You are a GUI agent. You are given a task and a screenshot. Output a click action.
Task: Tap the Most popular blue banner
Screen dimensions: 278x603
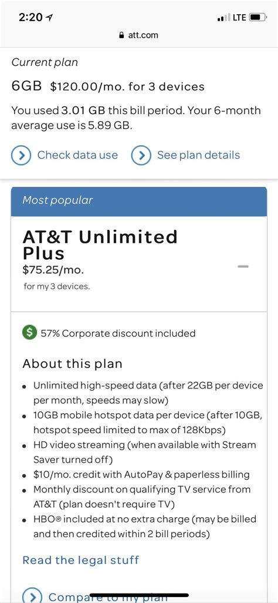[139, 202]
